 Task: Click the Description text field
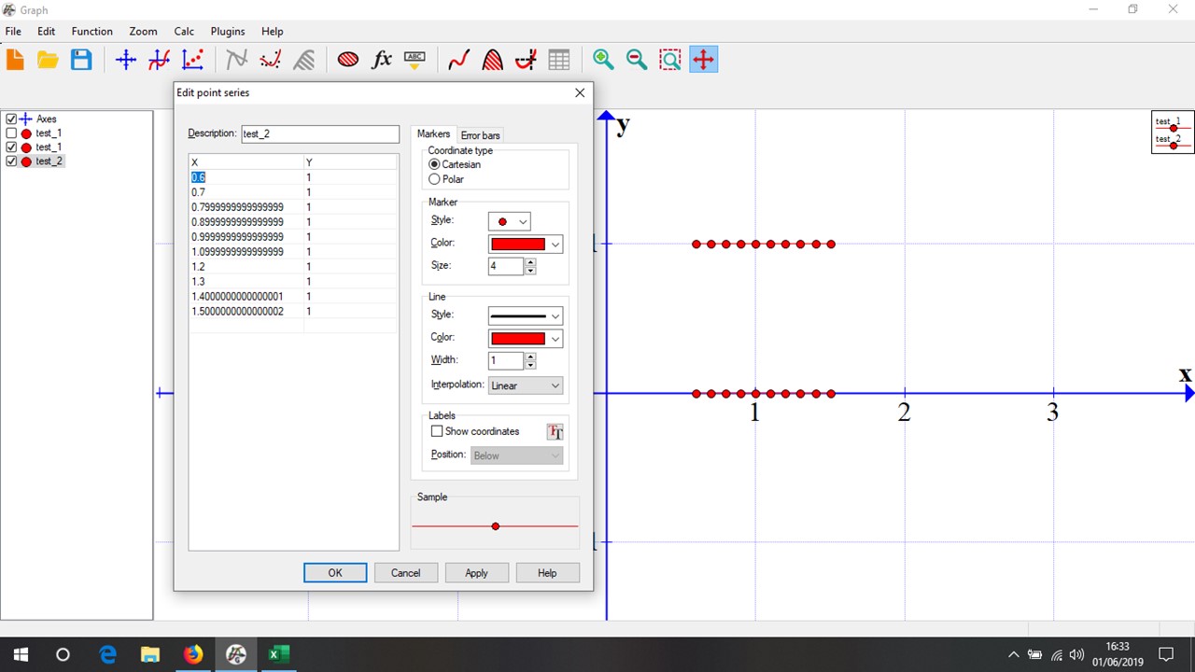320,134
